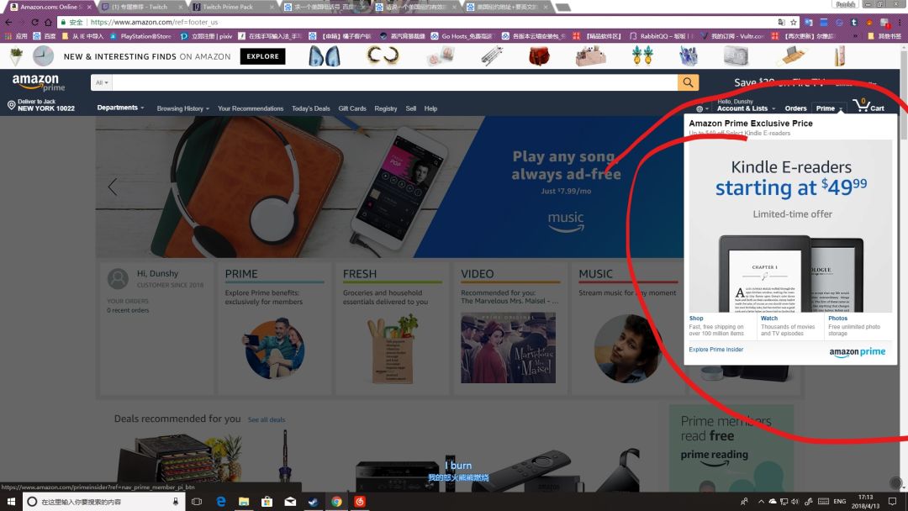
Task: Open Microsoft Store from taskbar
Action: point(267,501)
